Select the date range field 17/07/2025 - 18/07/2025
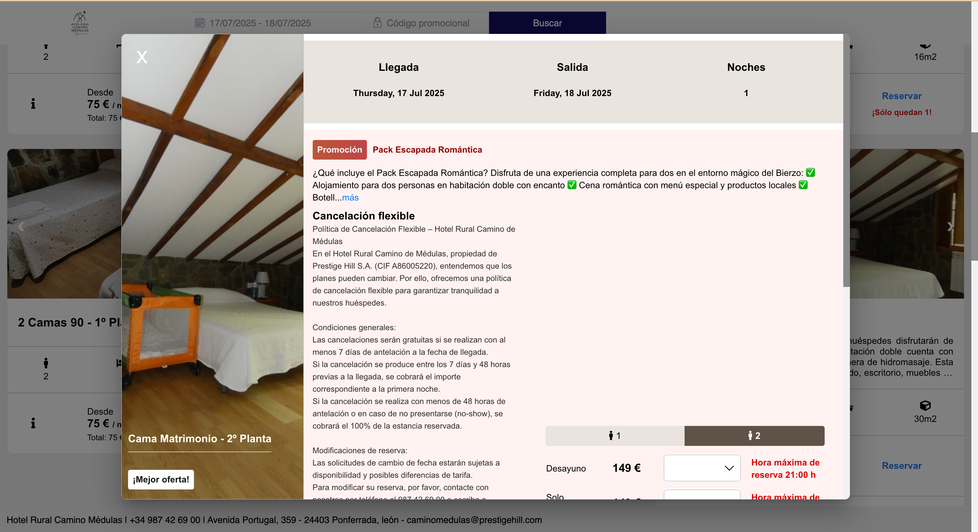 tap(277, 23)
